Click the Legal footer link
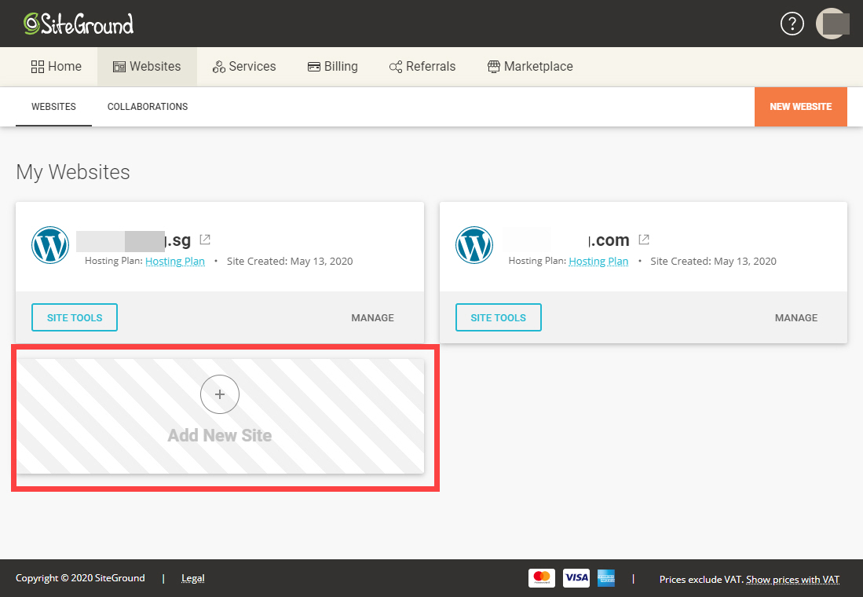The height and width of the screenshot is (597, 863). click(192, 578)
